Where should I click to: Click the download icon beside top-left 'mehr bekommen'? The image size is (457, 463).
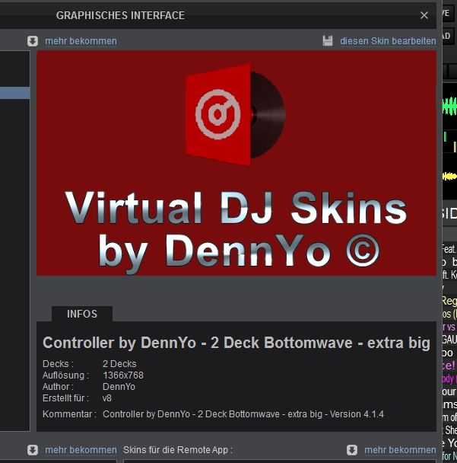tap(33, 41)
